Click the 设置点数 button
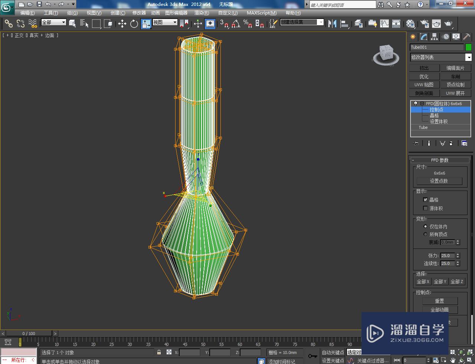 (439, 181)
